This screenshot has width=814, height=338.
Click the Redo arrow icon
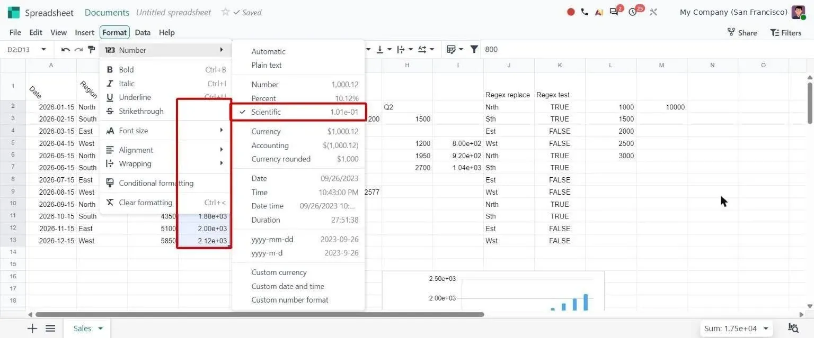click(78, 49)
